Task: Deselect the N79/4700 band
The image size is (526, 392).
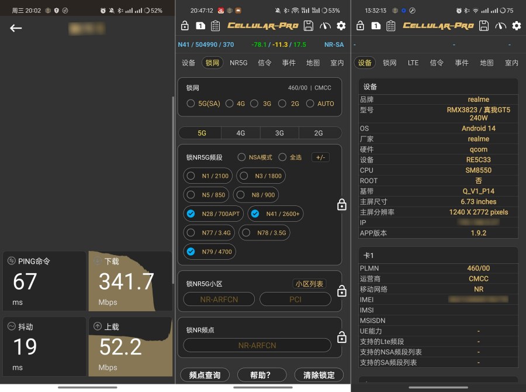Action: [x=191, y=252]
